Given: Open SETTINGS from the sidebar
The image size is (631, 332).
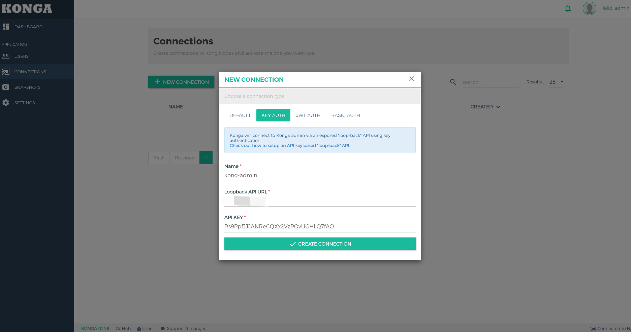Looking at the screenshot, I should (37, 103).
